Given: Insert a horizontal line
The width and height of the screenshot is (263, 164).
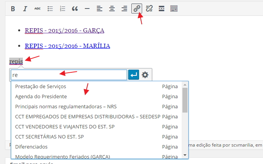Looking at the screenshot, I should pyautogui.click(x=87, y=9).
